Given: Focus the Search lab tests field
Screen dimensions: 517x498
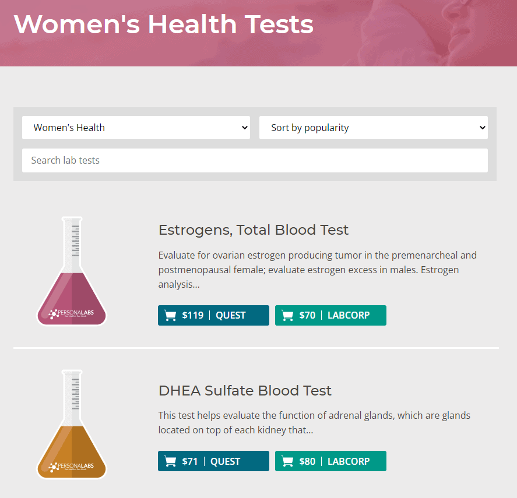Looking at the screenshot, I should (255, 160).
